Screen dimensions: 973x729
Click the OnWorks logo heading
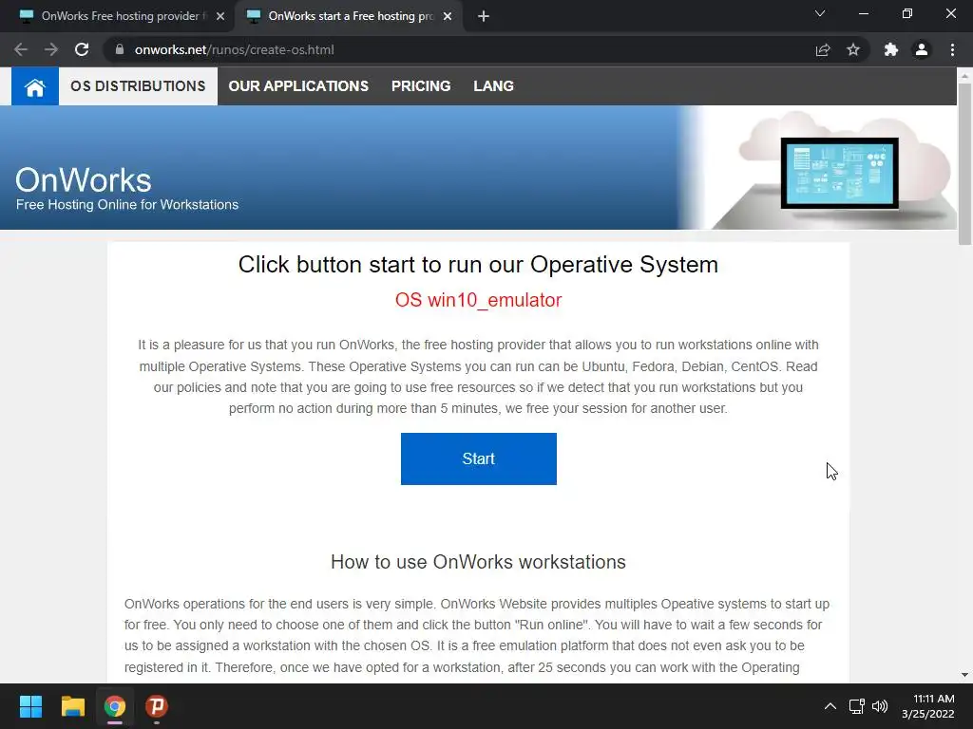point(84,179)
